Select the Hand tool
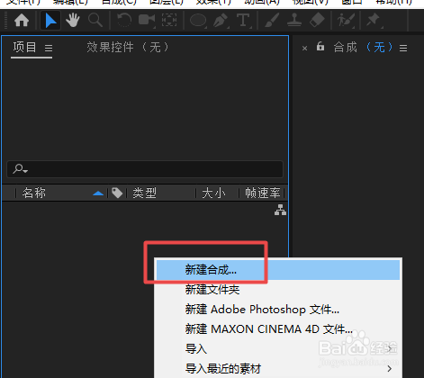This screenshot has width=424, height=378. [x=73, y=21]
